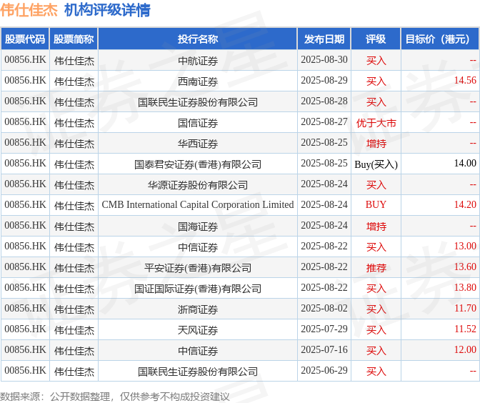The width and height of the screenshot is (480, 403).
Task: Click the date 2025-08-02
Action: [324, 308]
